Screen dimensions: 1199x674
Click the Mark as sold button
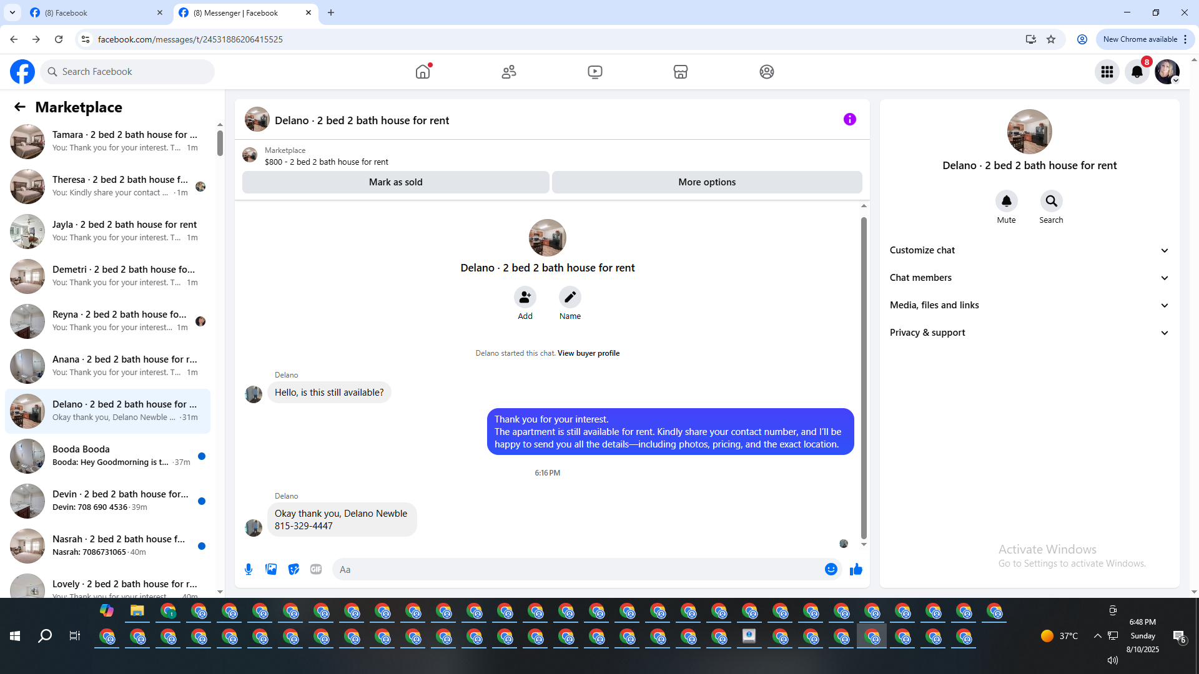click(395, 182)
